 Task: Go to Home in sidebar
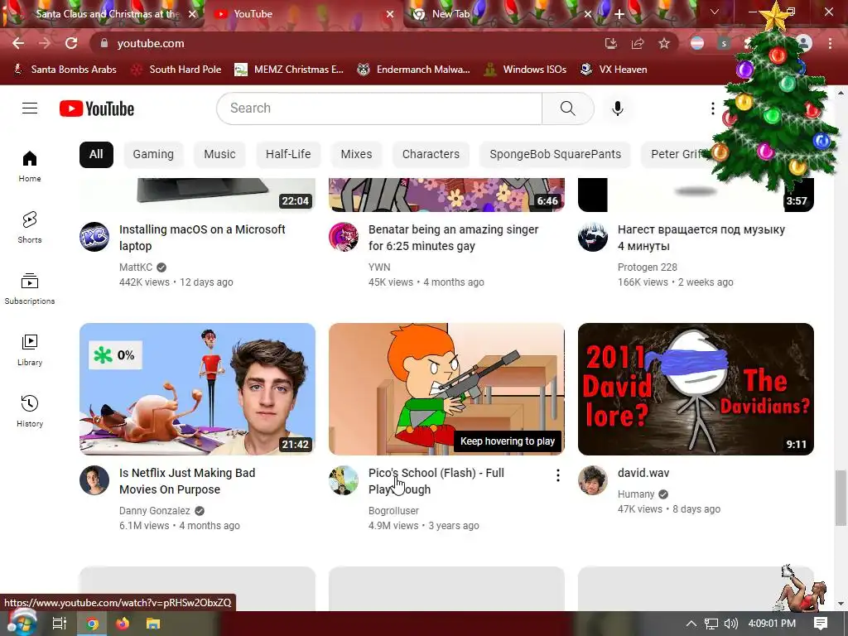point(30,166)
